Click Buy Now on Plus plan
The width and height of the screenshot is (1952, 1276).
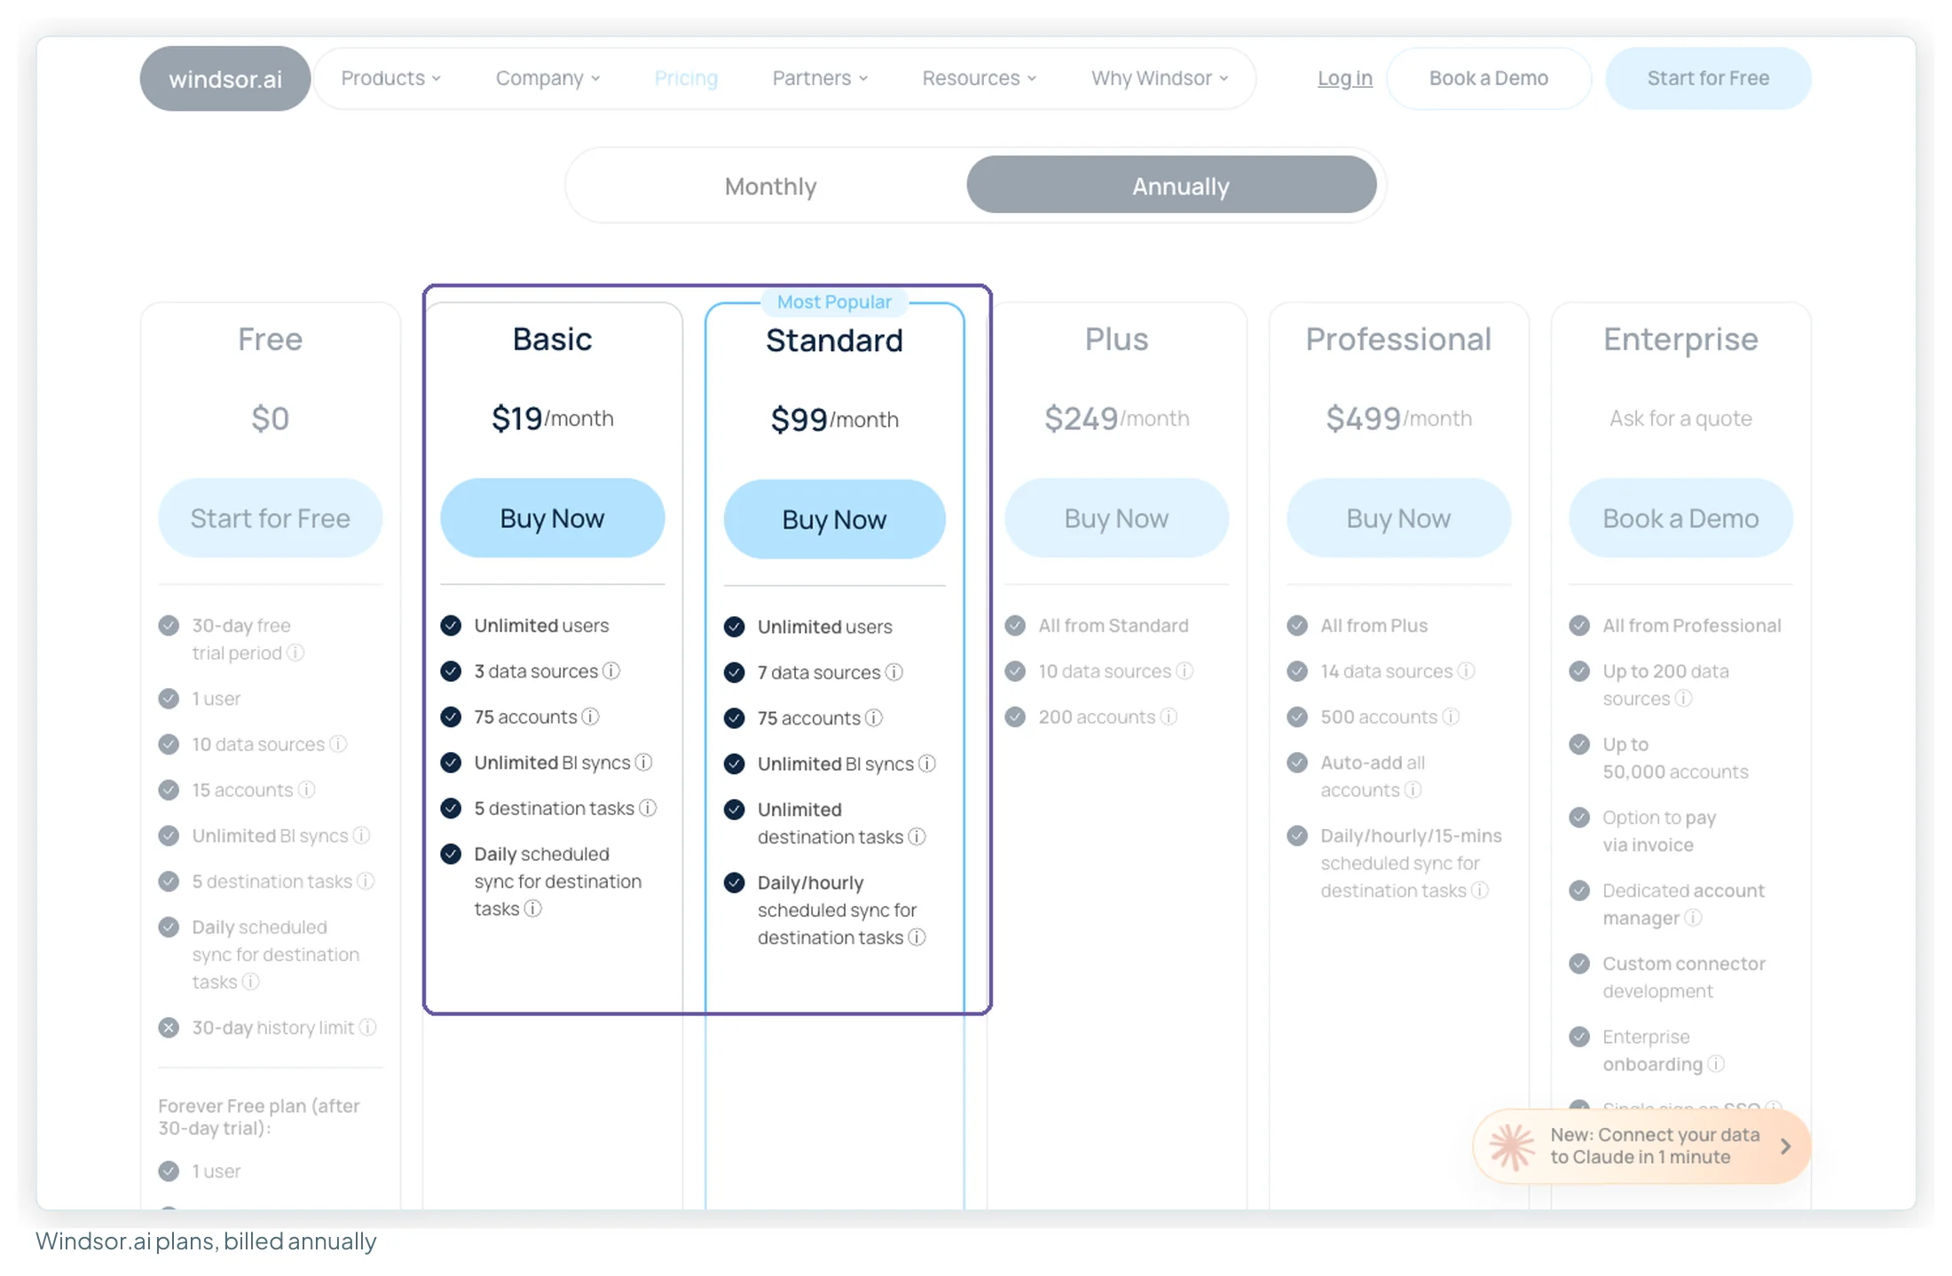[x=1116, y=518]
